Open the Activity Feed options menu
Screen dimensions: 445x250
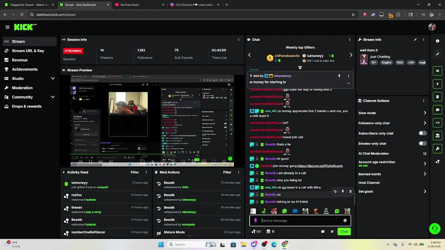(146, 172)
